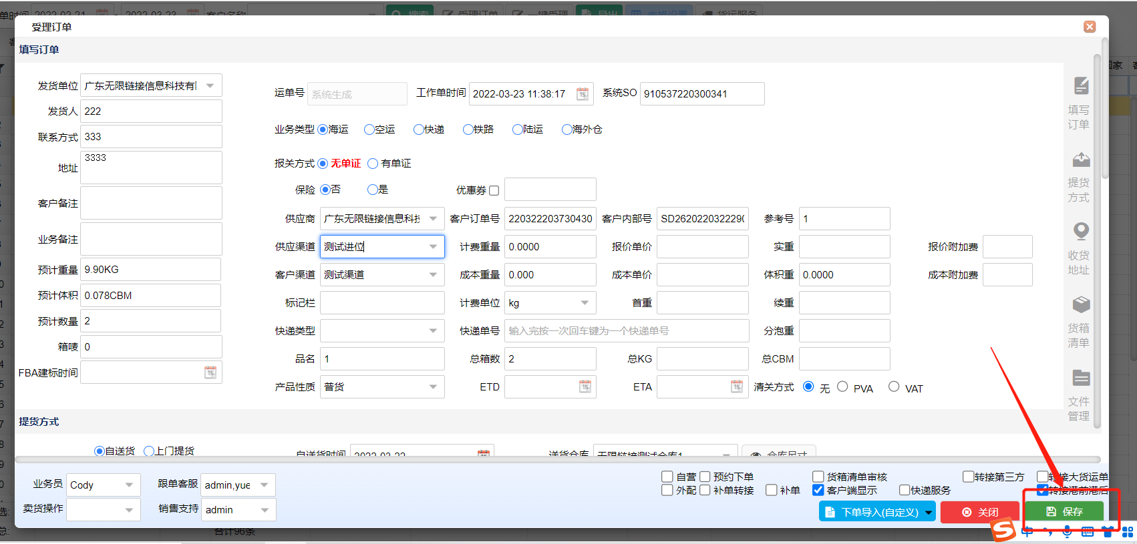The image size is (1137, 544).
Task: Open the 计费单位 kg dropdown
Action: pyautogui.click(x=585, y=303)
